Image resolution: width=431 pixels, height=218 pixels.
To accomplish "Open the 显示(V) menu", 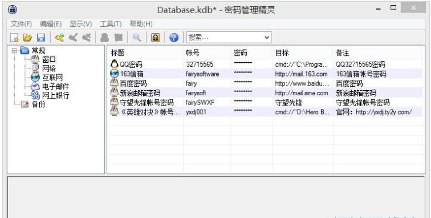I will 80,24.
